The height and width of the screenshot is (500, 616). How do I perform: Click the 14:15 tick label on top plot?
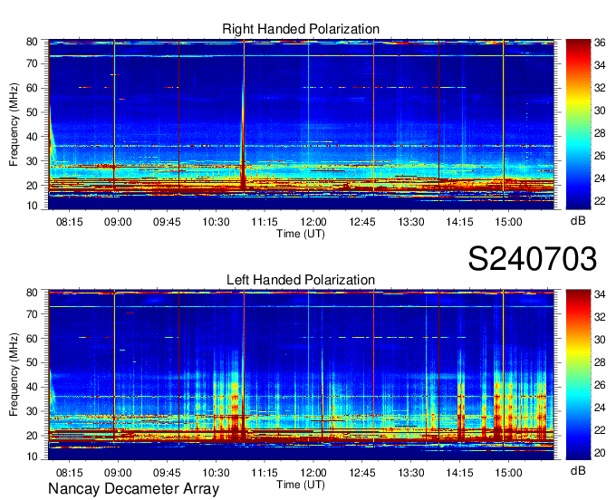[459, 222]
